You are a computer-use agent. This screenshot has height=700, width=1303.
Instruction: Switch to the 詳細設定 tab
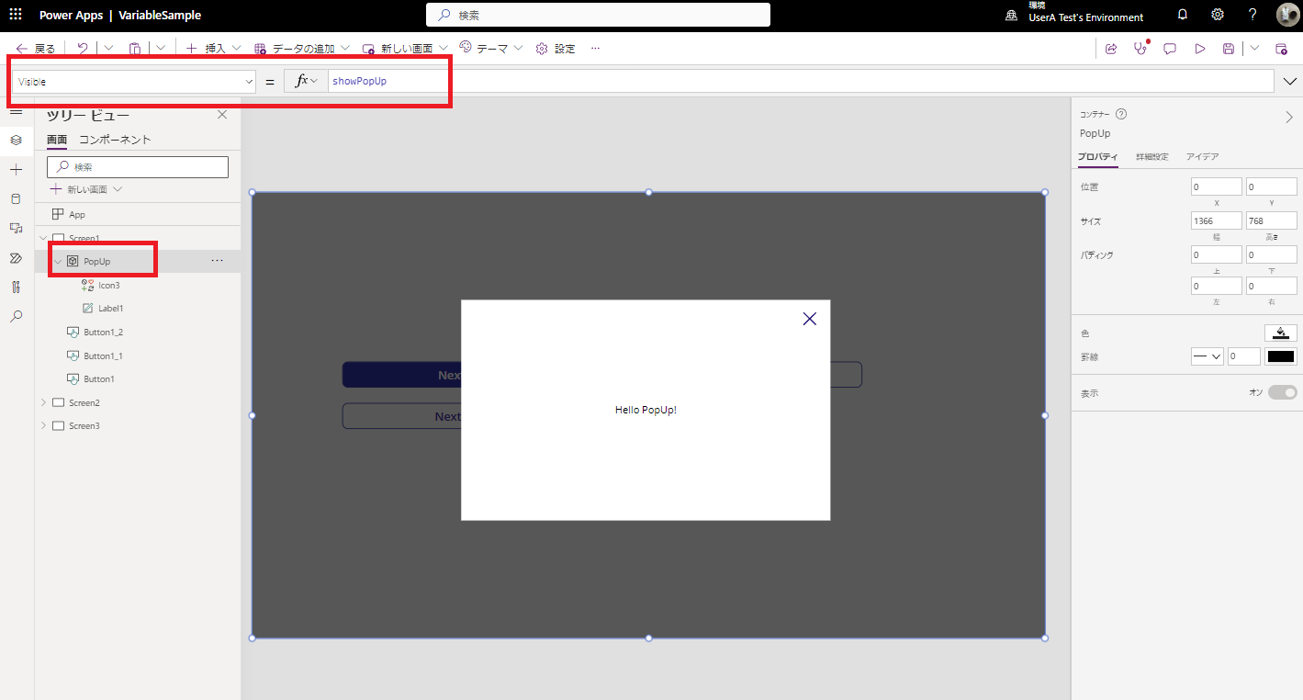point(1151,157)
